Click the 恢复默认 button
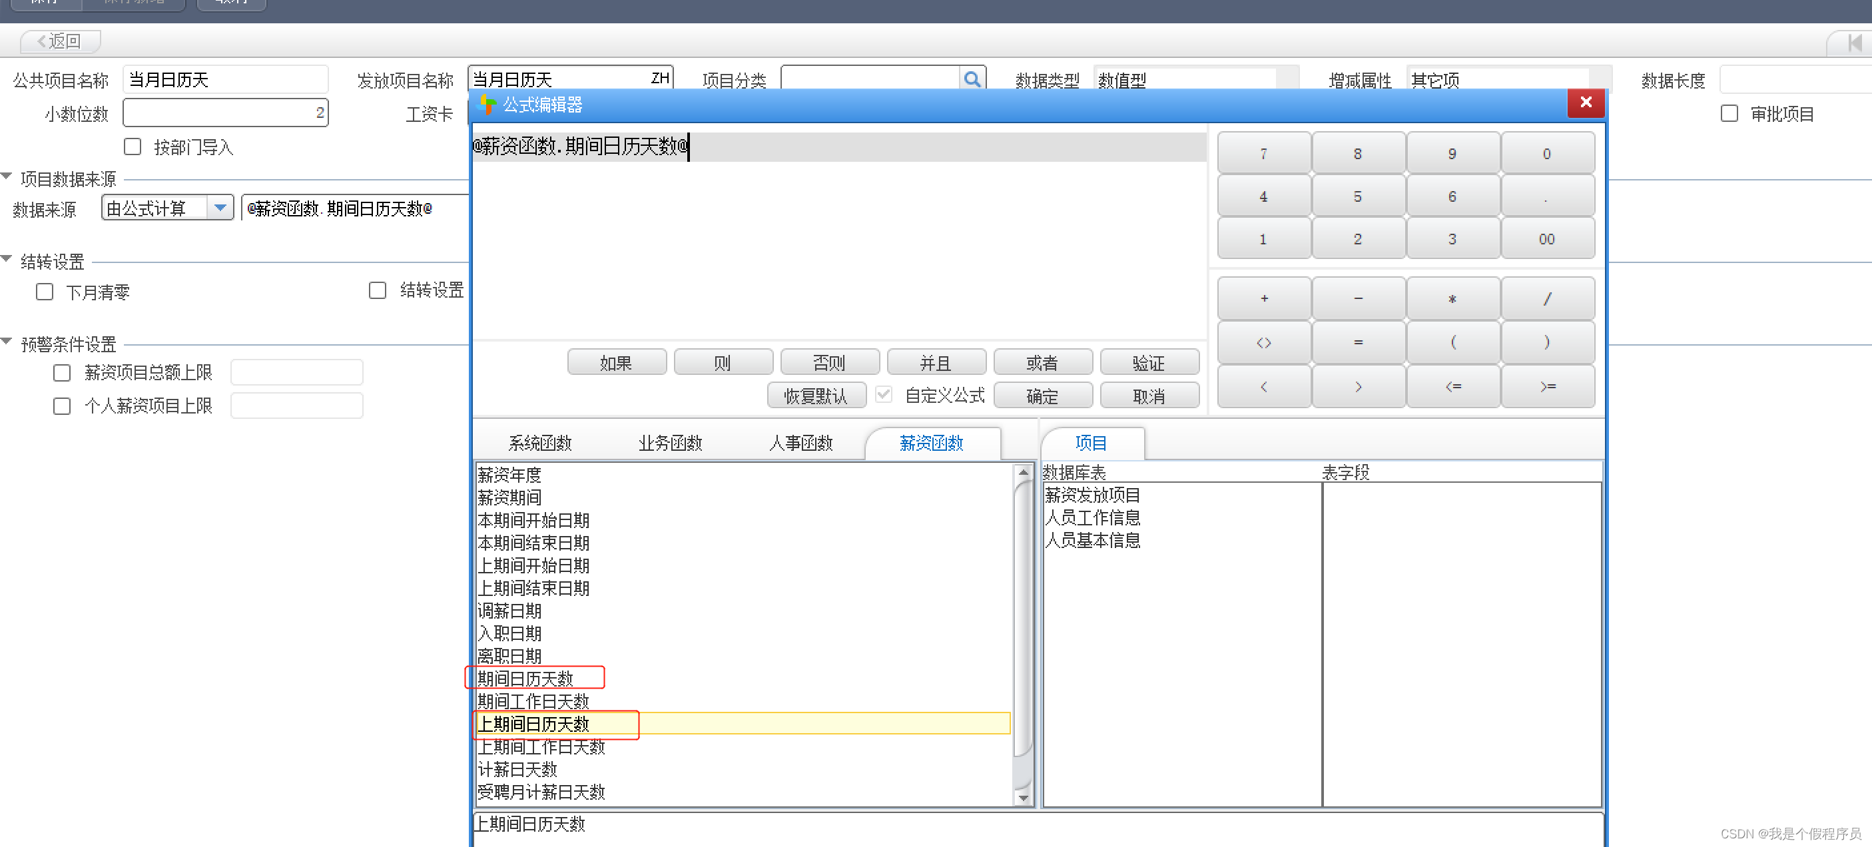The height and width of the screenshot is (847, 1872). [x=816, y=395]
